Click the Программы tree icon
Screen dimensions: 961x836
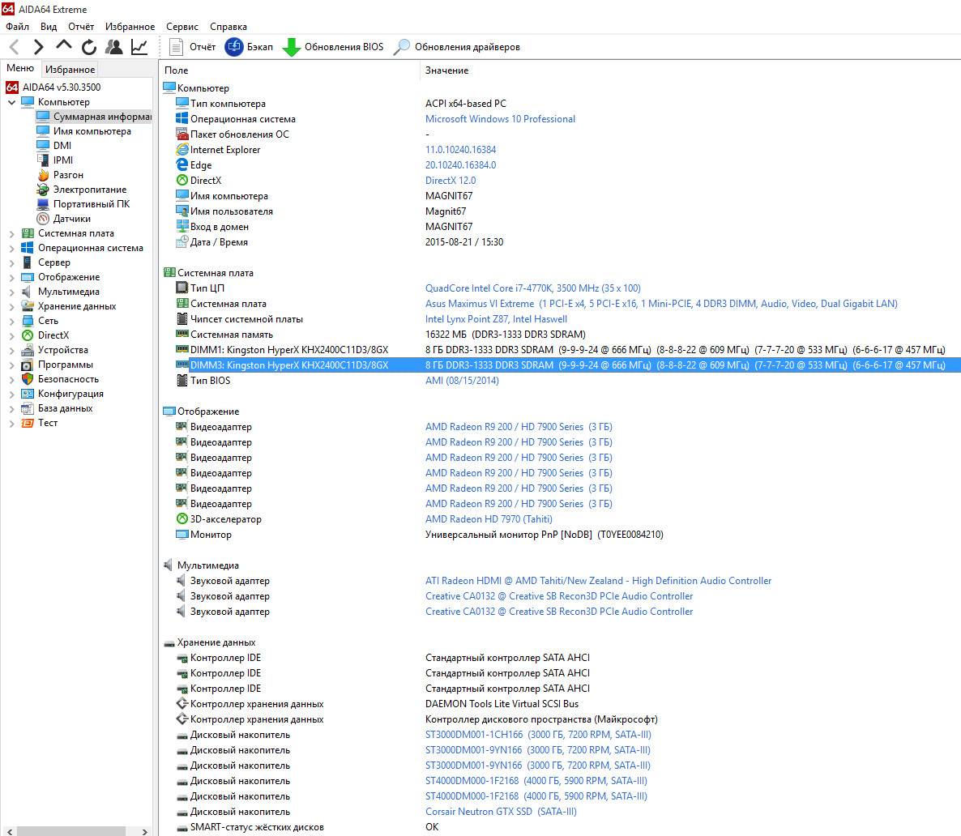click(x=27, y=365)
